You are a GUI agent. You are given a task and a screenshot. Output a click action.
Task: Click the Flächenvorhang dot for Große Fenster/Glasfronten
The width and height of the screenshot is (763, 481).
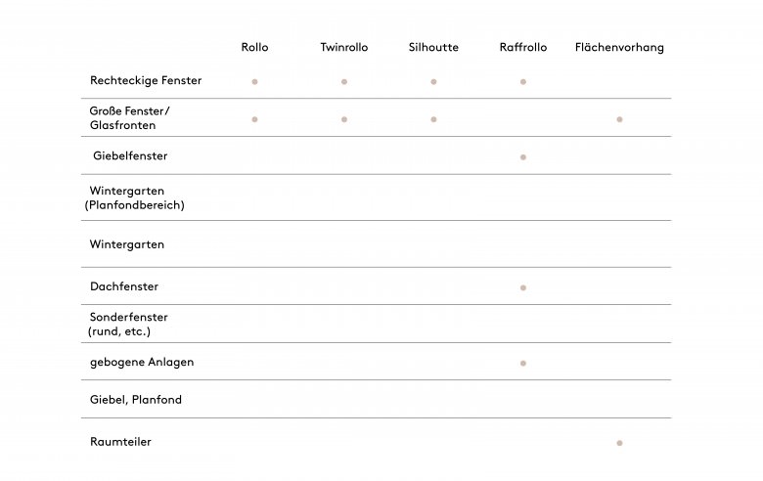pyautogui.click(x=619, y=119)
